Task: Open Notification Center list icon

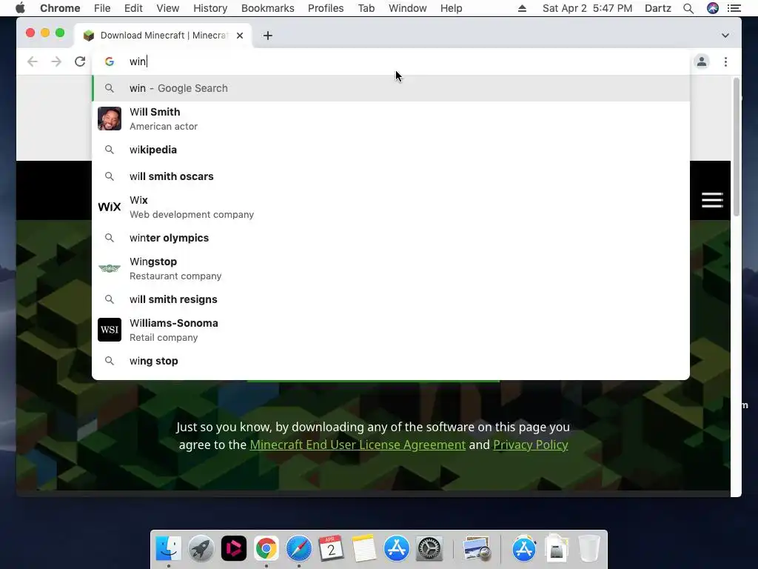Action: [x=734, y=8]
